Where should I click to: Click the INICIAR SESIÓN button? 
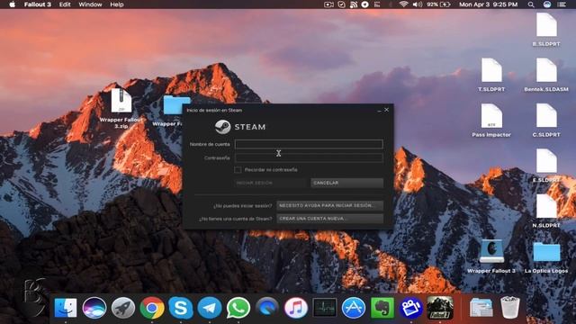(270, 183)
